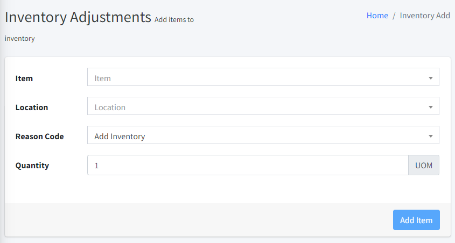Viewport: 455px width, 243px height.
Task: Focus the Quantity input field
Action: click(x=248, y=166)
